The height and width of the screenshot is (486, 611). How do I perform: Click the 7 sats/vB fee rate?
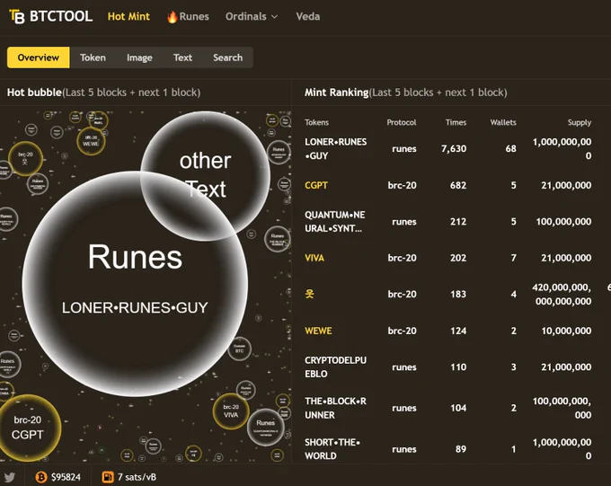137,477
